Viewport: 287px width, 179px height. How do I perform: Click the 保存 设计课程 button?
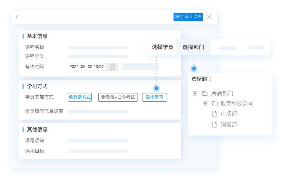[x=188, y=17]
